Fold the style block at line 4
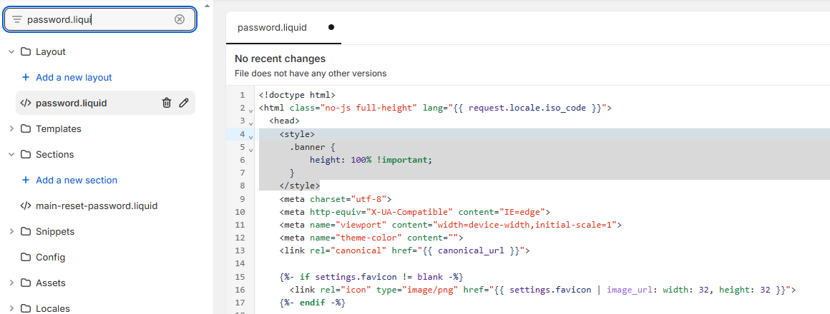The image size is (830, 314). 250,136
